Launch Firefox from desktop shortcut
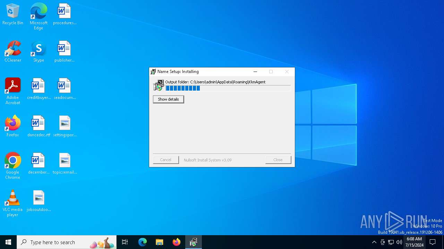The height and width of the screenshot is (249, 444). pos(13,127)
